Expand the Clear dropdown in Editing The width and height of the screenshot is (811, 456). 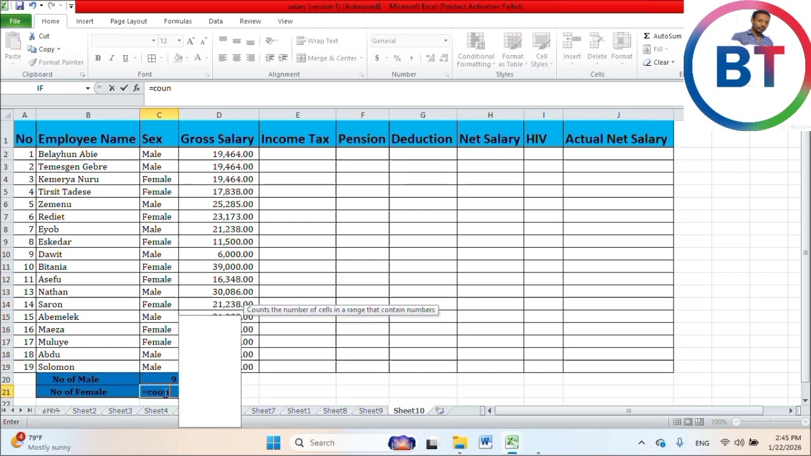(673, 62)
